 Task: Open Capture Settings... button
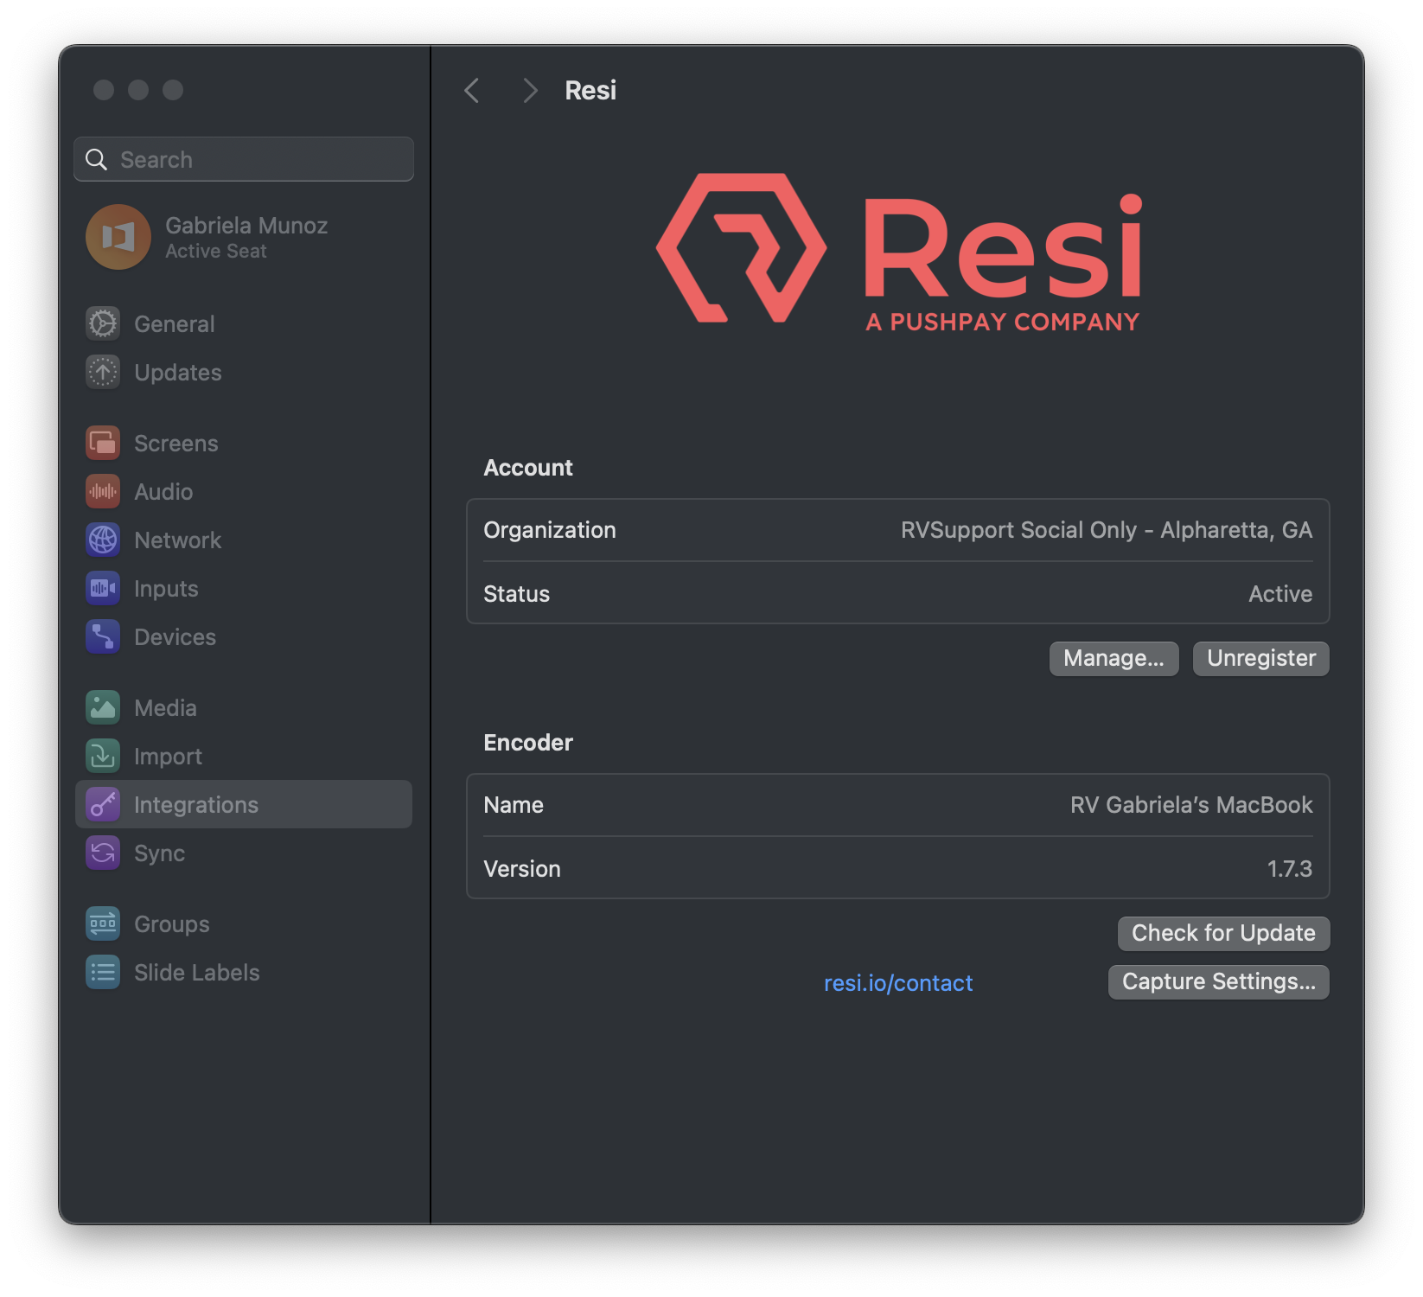1218,981
